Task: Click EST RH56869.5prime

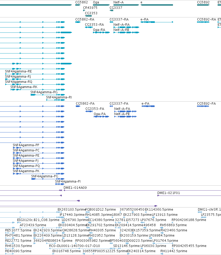Action: coord(173,225)
